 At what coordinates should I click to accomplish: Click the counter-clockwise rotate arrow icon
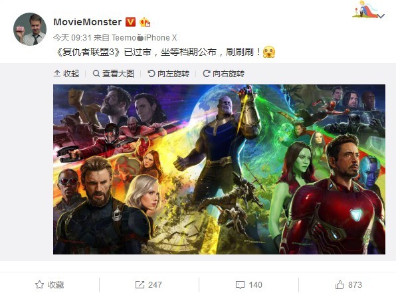(x=151, y=74)
